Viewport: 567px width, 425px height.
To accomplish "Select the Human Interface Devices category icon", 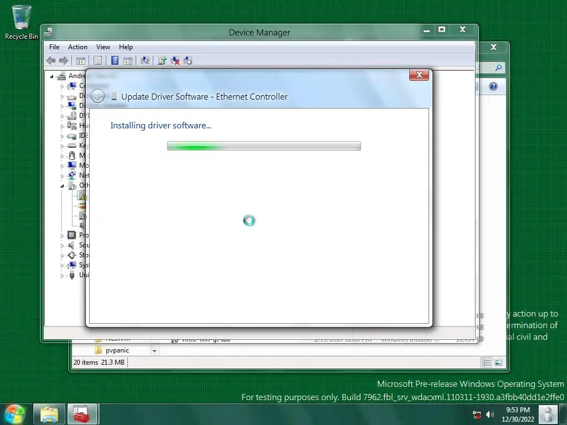I will pos(72,126).
